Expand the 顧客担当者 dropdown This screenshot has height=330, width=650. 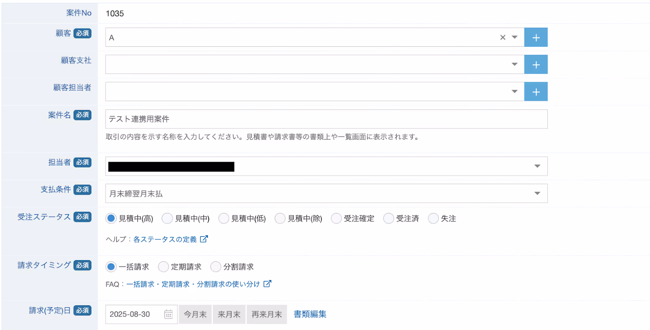(515, 91)
